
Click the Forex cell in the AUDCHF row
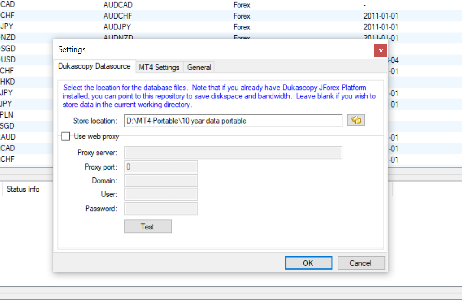(x=241, y=16)
